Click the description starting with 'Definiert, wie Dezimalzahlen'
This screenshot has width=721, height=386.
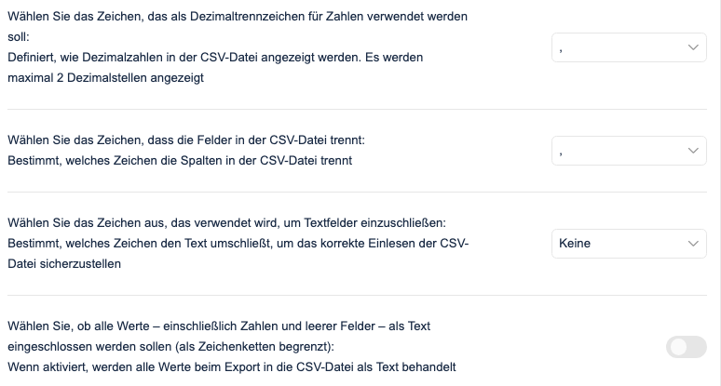(x=214, y=58)
